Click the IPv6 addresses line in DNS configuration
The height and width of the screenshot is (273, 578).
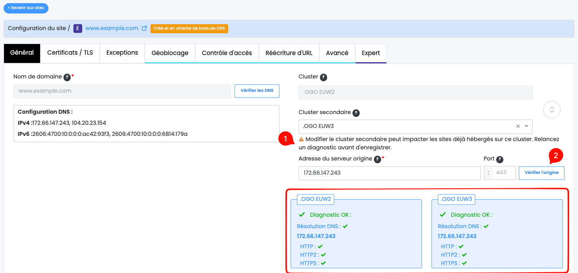pyautogui.click(x=102, y=134)
